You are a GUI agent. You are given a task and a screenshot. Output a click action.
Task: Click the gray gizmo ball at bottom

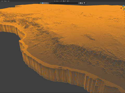tap(124, 10)
